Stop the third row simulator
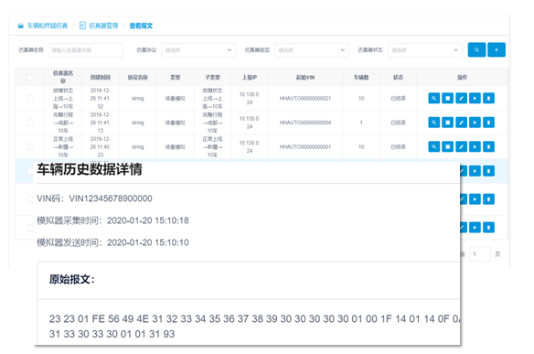 coord(447,147)
